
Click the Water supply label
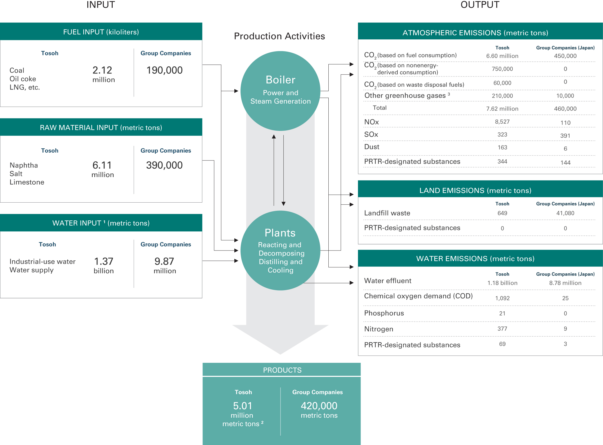tap(32, 270)
